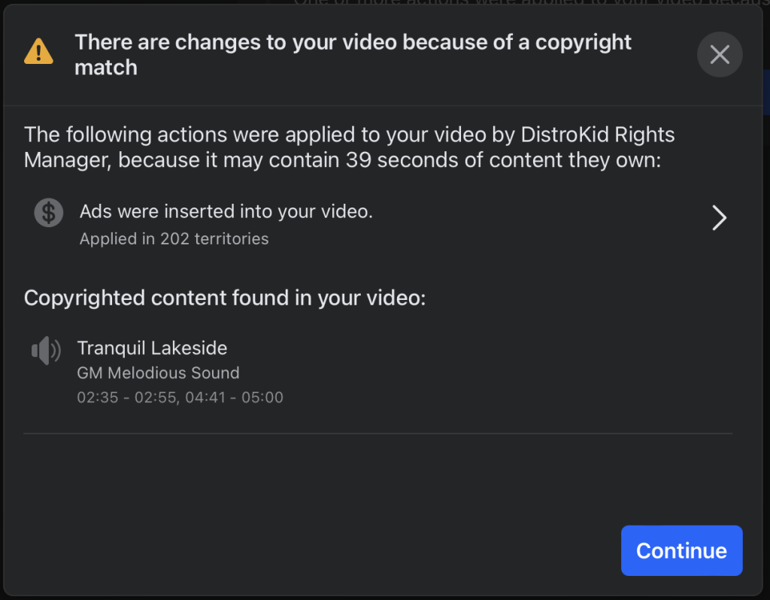Close the copyright match dialog

(720, 54)
